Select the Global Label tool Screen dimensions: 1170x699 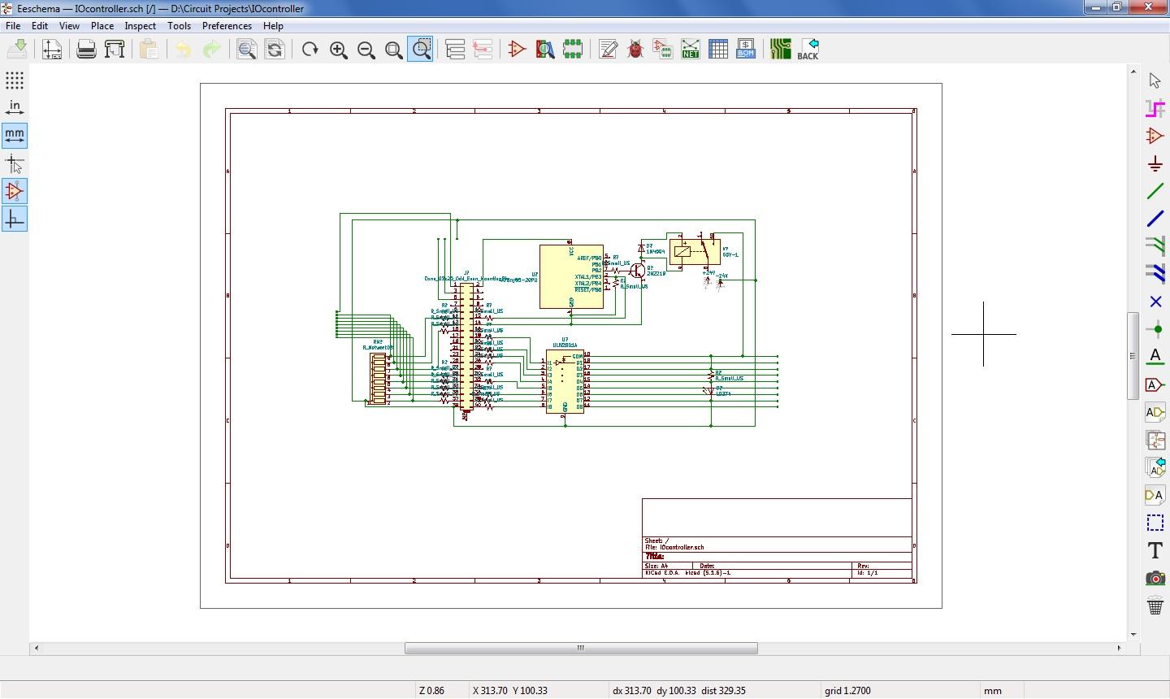tap(1155, 384)
